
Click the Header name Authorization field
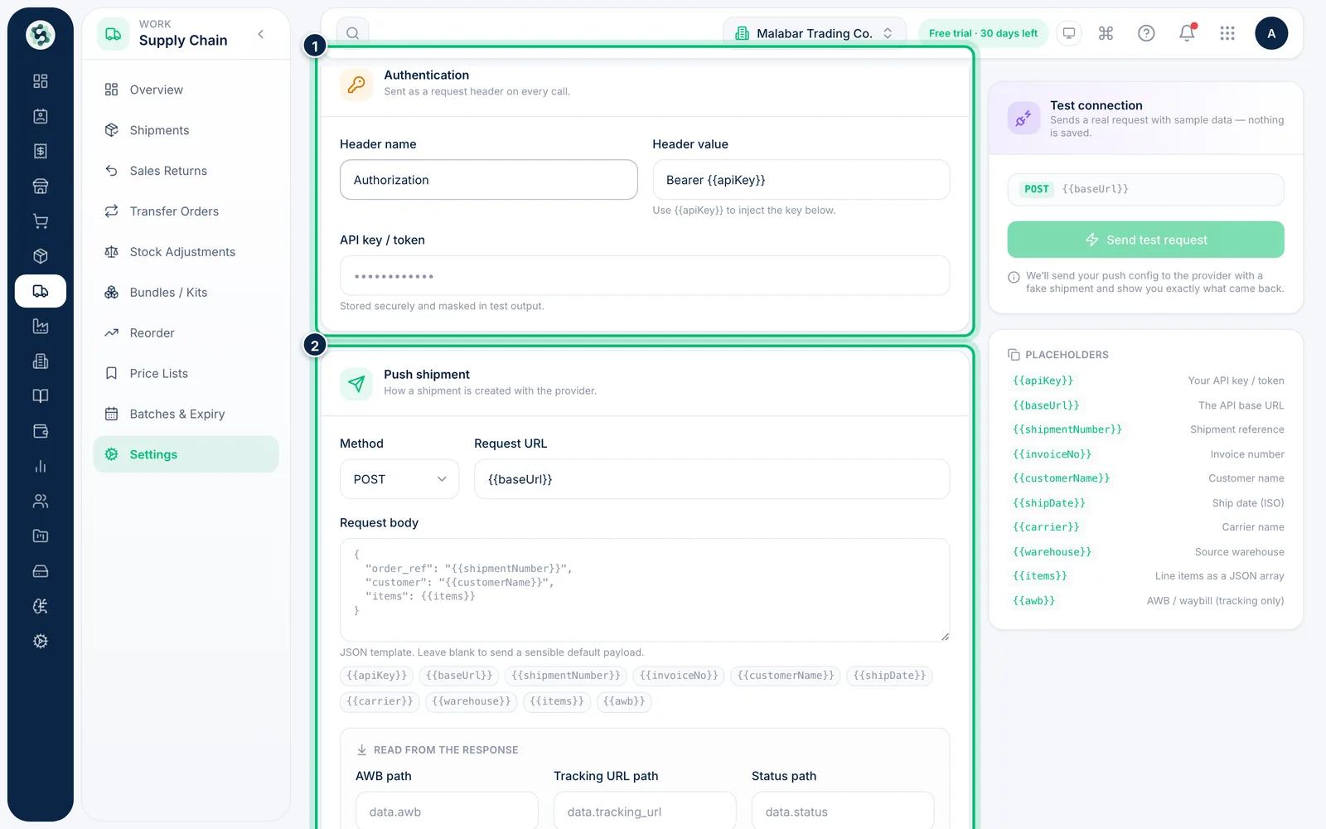pyautogui.click(x=489, y=180)
